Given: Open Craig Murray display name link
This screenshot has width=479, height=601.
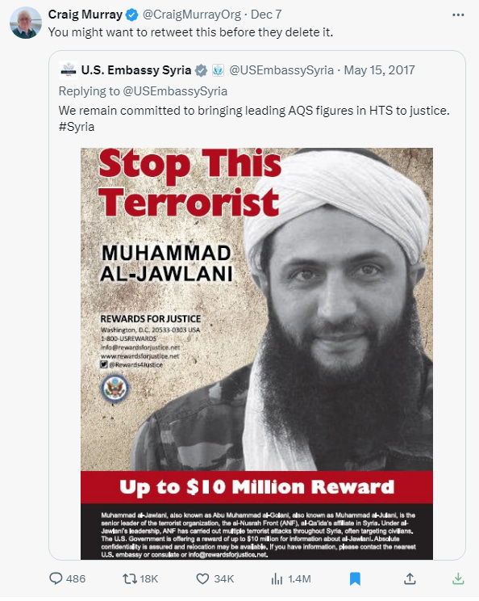Looking at the screenshot, I should tap(85, 15).
